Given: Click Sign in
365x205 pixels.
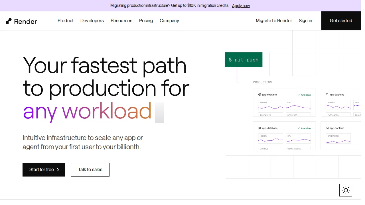Looking at the screenshot, I should 305,21.
